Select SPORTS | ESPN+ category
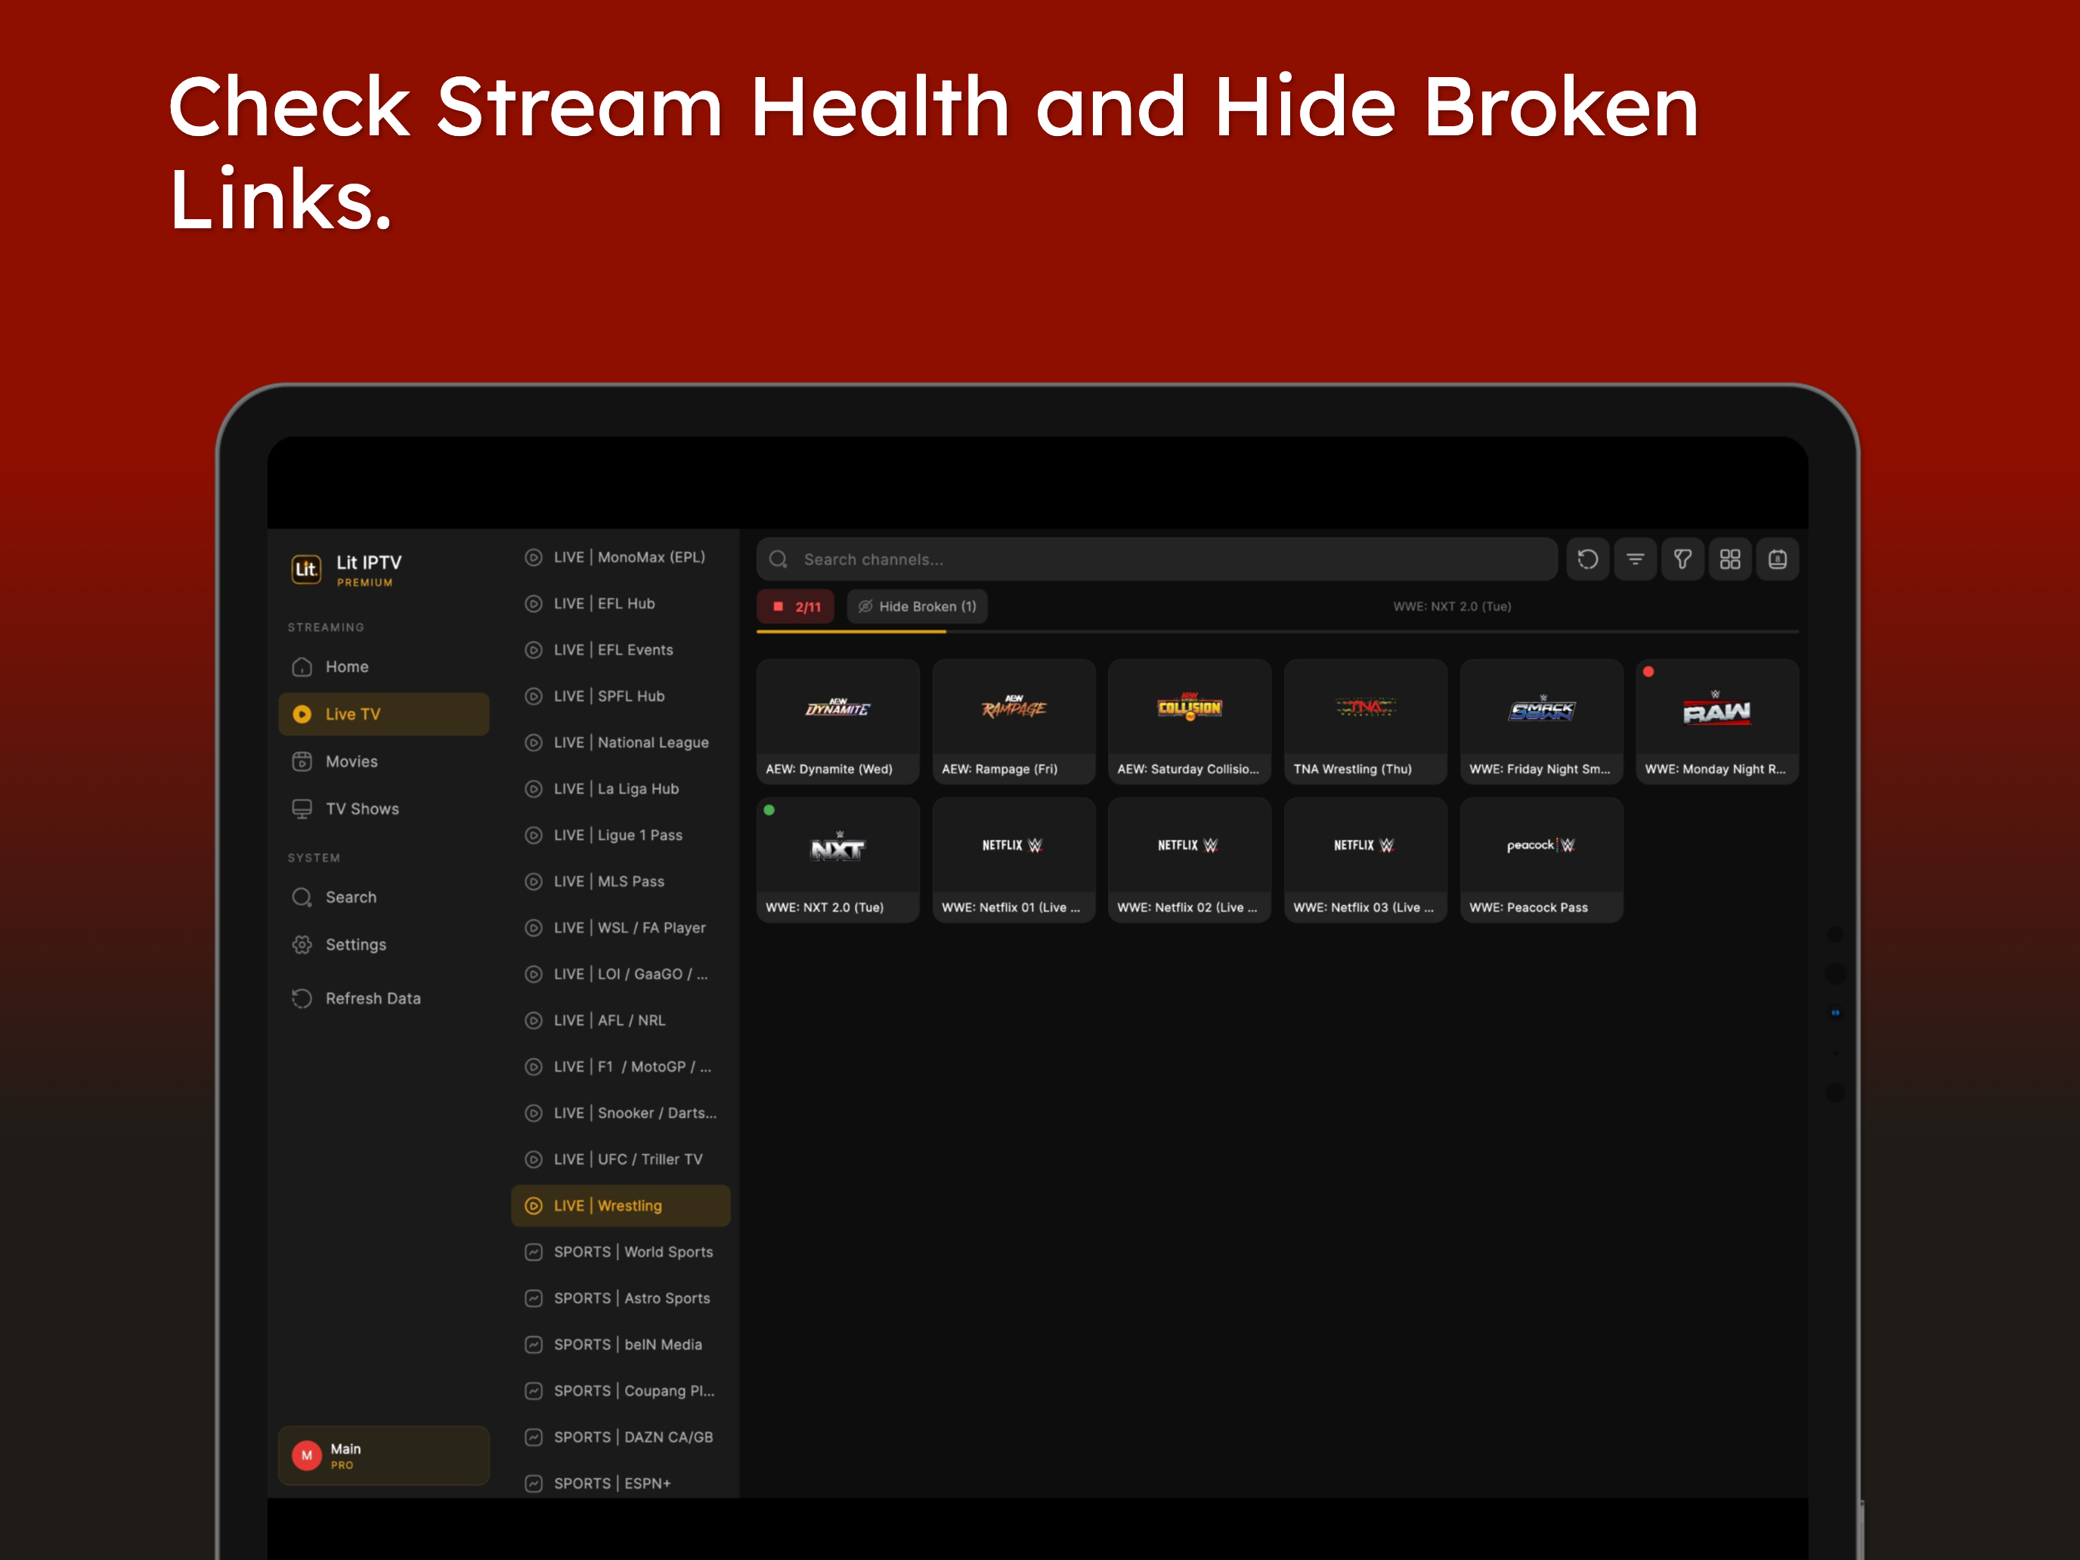The image size is (2080, 1560). [x=621, y=1483]
